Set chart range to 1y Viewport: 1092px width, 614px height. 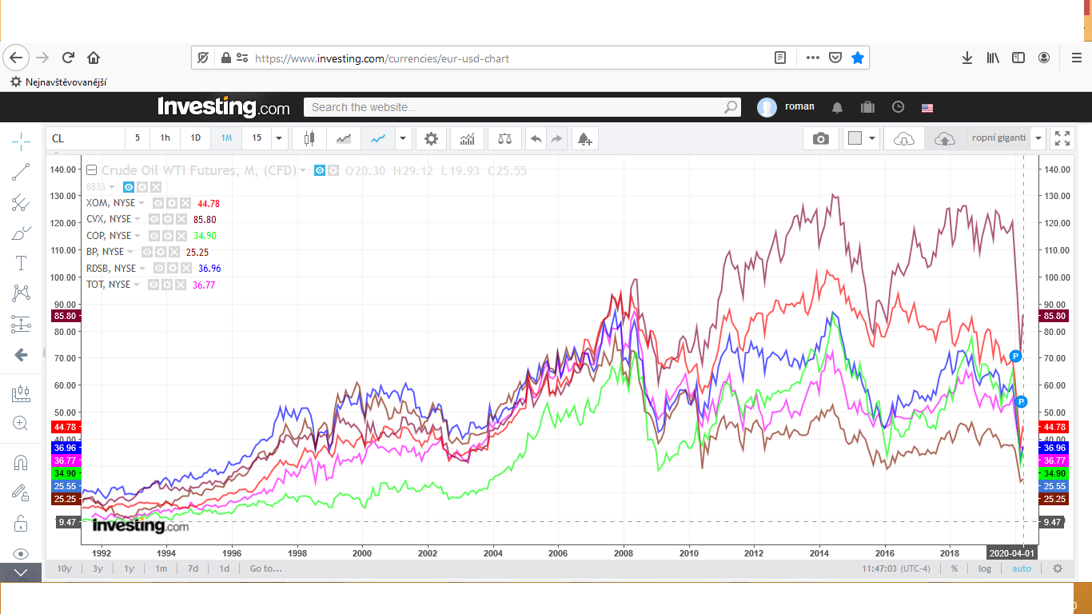coord(129,568)
